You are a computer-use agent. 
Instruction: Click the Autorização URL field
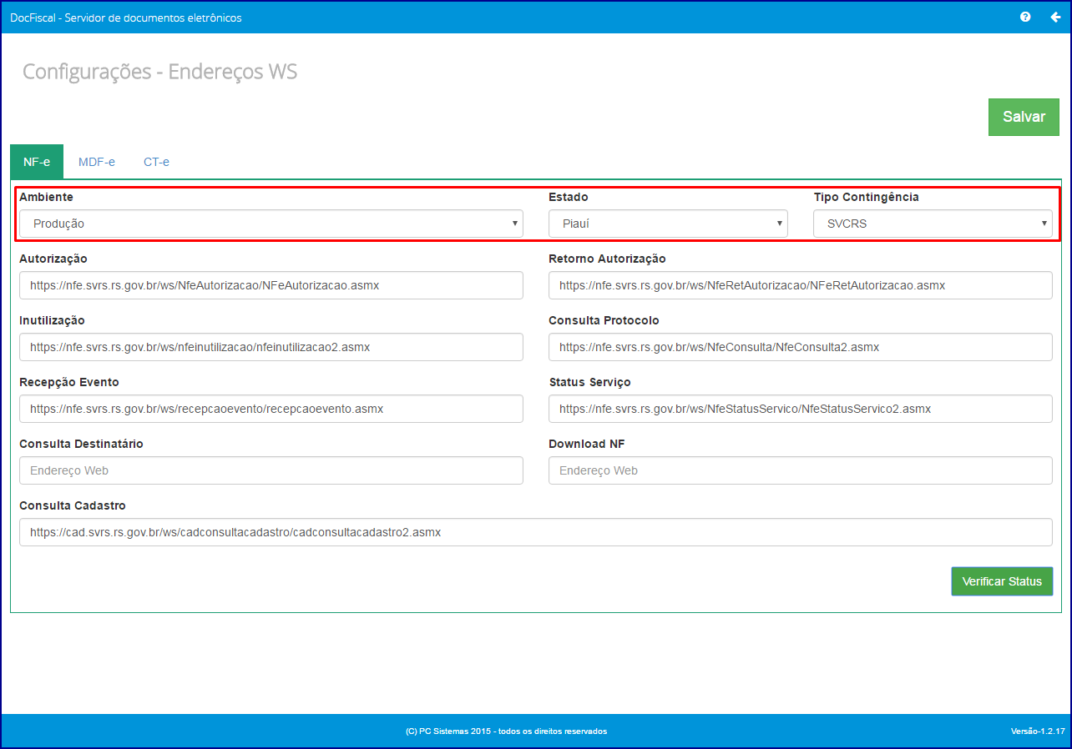(x=271, y=285)
